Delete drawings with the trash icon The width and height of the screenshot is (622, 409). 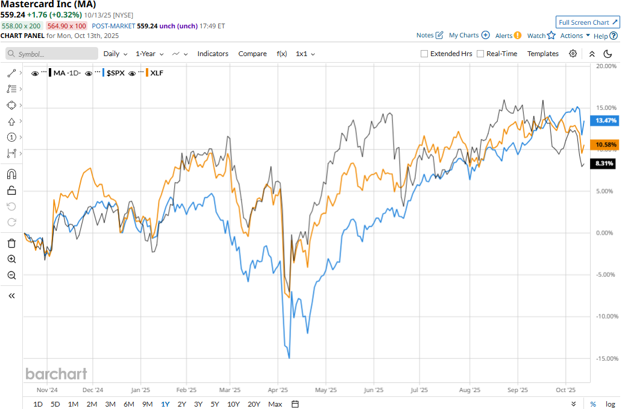[11, 243]
